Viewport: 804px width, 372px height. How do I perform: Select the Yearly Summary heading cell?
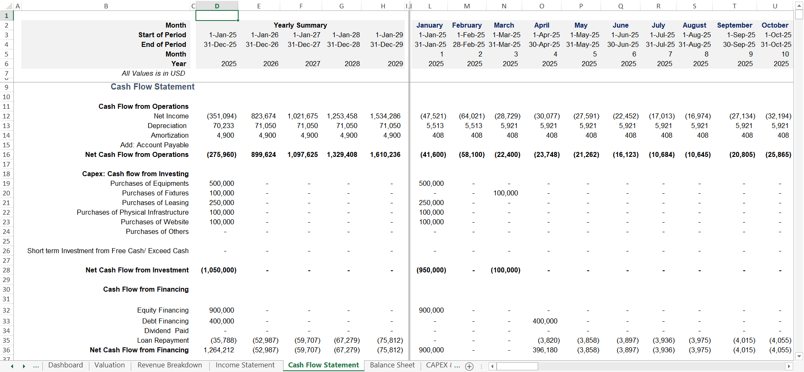[300, 25]
